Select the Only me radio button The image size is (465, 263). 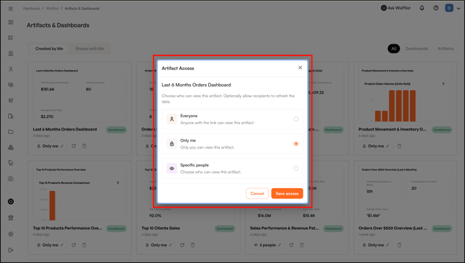[296, 144]
